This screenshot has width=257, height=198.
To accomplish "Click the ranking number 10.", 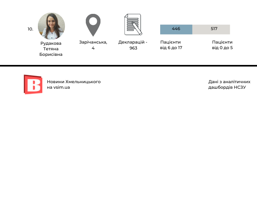I will 30,29.
